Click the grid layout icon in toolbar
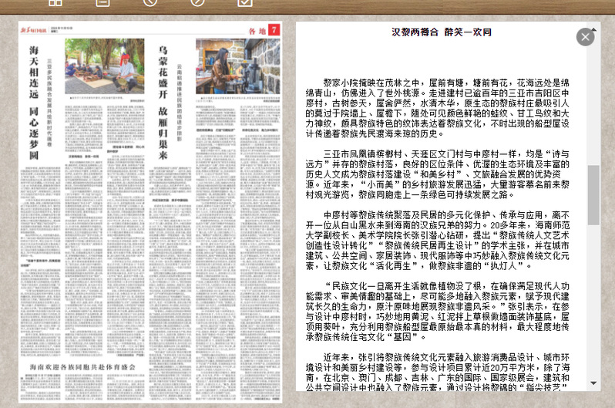The width and height of the screenshot is (615, 408). [x=55, y=2]
